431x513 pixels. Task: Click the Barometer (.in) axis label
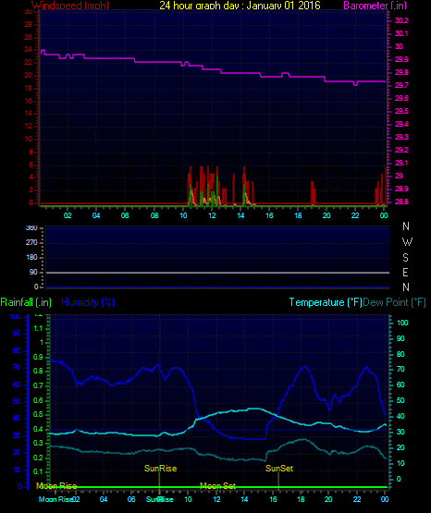tap(375, 6)
